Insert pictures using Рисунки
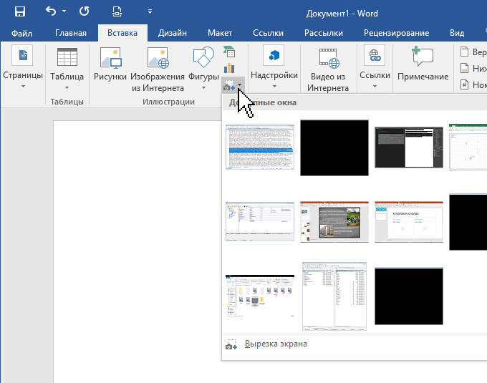The image size is (487, 383). pos(110,65)
